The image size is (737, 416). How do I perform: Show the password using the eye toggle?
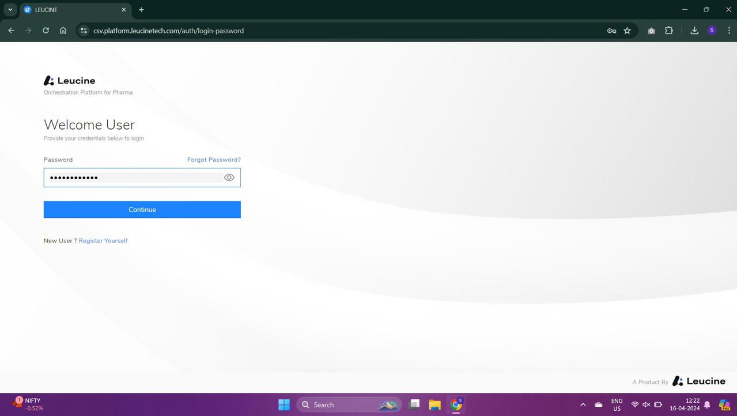click(229, 177)
